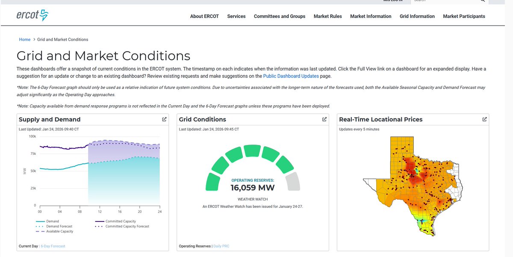
Task: Click the Grid and Market Conditions title
Action: (103, 56)
